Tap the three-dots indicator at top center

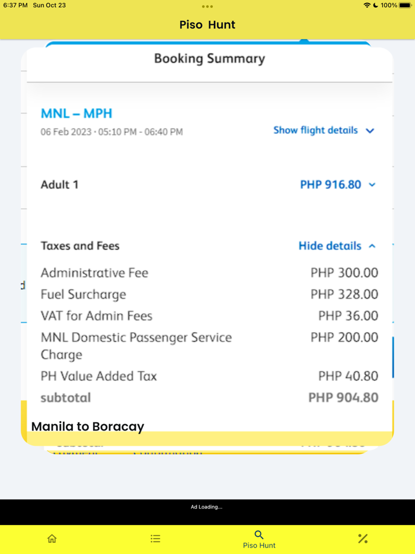[x=207, y=7]
